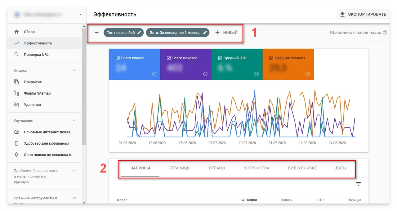Add a new filter with 'Новый'
The width and height of the screenshot is (397, 211).
(x=226, y=33)
